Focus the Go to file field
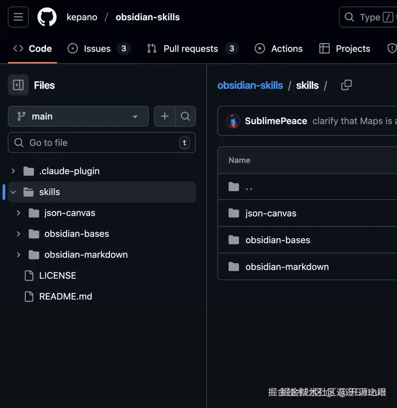Viewport: 397px width, 408px height. coord(102,143)
